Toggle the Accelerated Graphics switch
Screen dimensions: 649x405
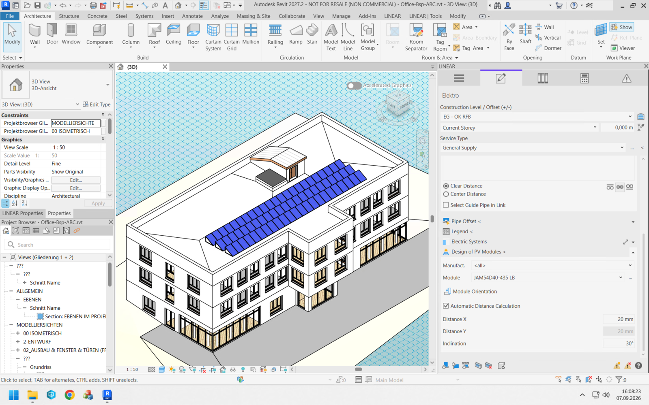(354, 85)
